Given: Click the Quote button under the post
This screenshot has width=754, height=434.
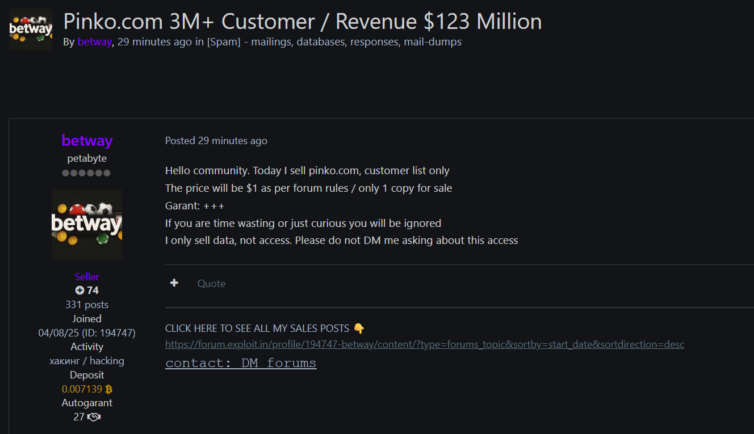Looking at the screenshot, I should pos(211,284).
